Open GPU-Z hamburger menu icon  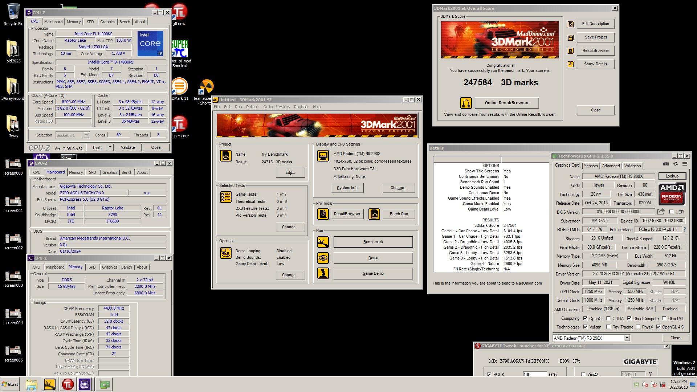[685, 164]
